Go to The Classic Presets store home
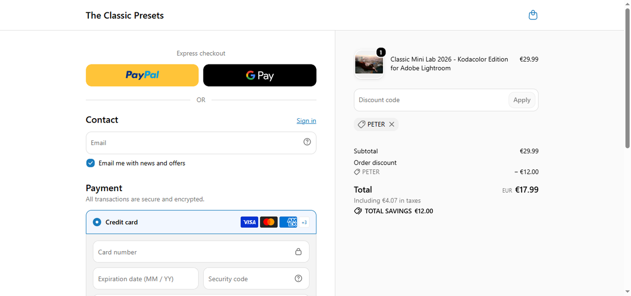631x296 pixels. [x=125, y=15]
